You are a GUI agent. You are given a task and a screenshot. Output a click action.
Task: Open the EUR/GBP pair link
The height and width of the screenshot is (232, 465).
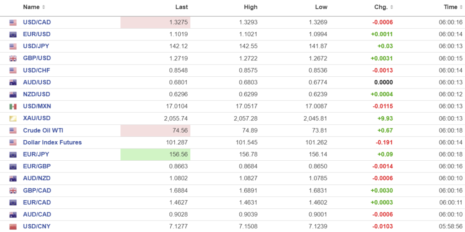tap(37, 166)
